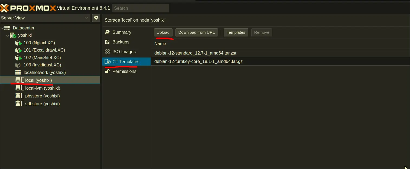Open the Server View dropdown
410x169 pixels.
(x=45, y=18)
